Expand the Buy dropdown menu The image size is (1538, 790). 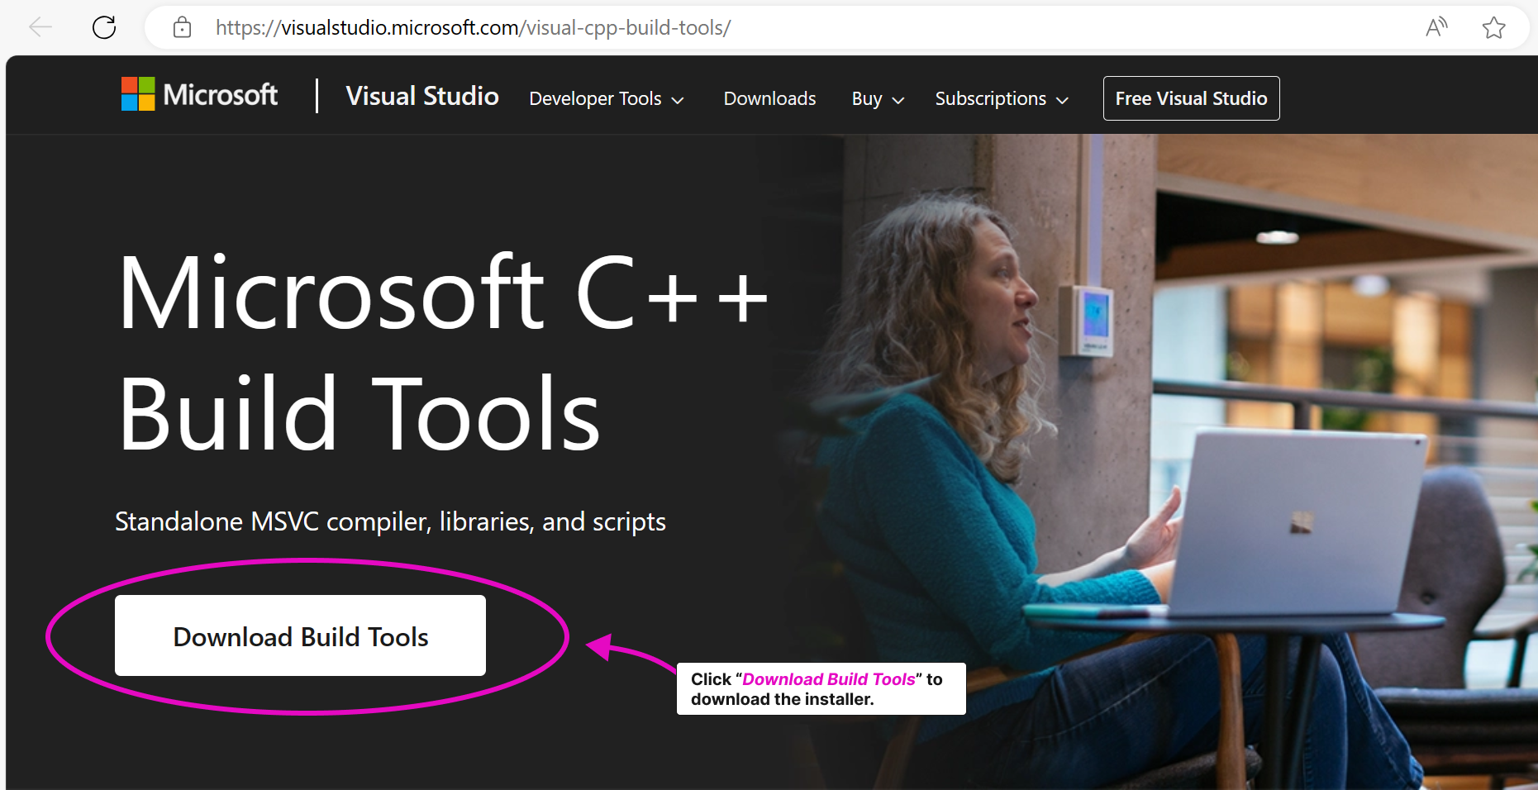point(878,99)
